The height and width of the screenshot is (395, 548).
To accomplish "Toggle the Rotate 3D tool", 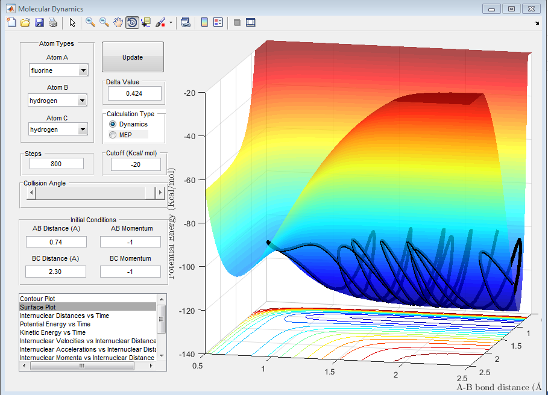I will click(x=132, y=23).
